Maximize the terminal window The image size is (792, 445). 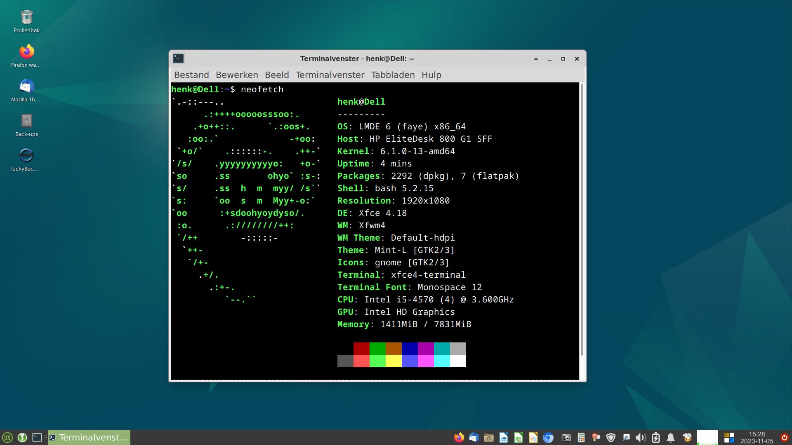563,59
